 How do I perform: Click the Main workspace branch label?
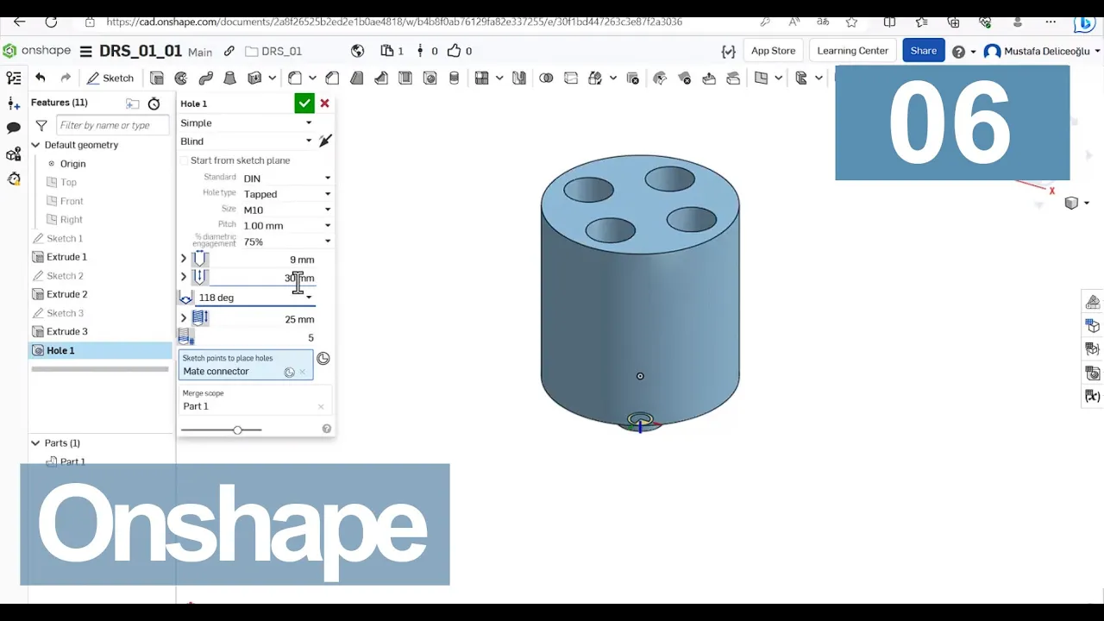(x=200, y=52)
